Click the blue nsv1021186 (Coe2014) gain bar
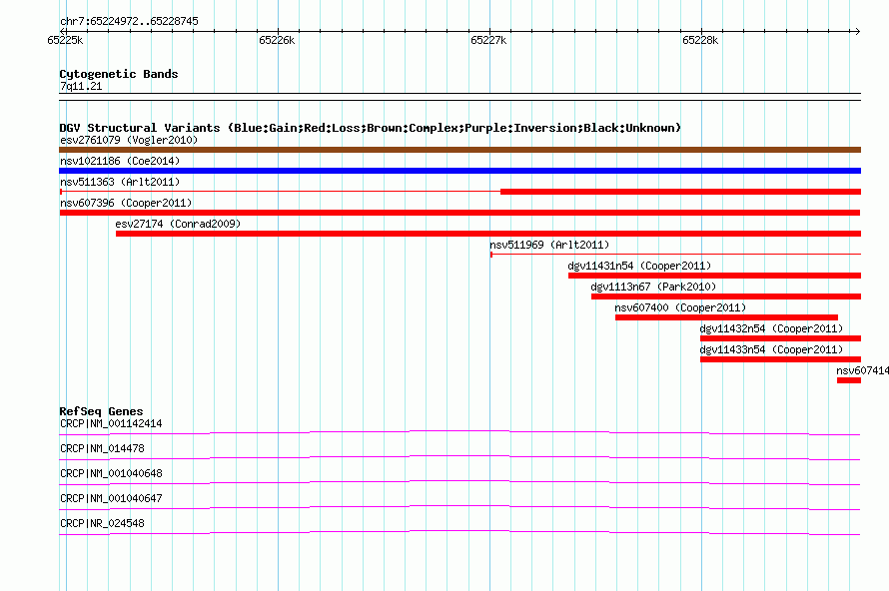This screenshot has width=889, height=591. coord(459,171)
